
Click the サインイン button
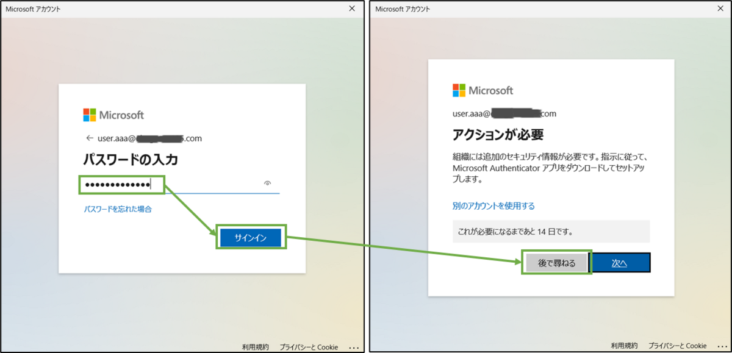(251, 238)
